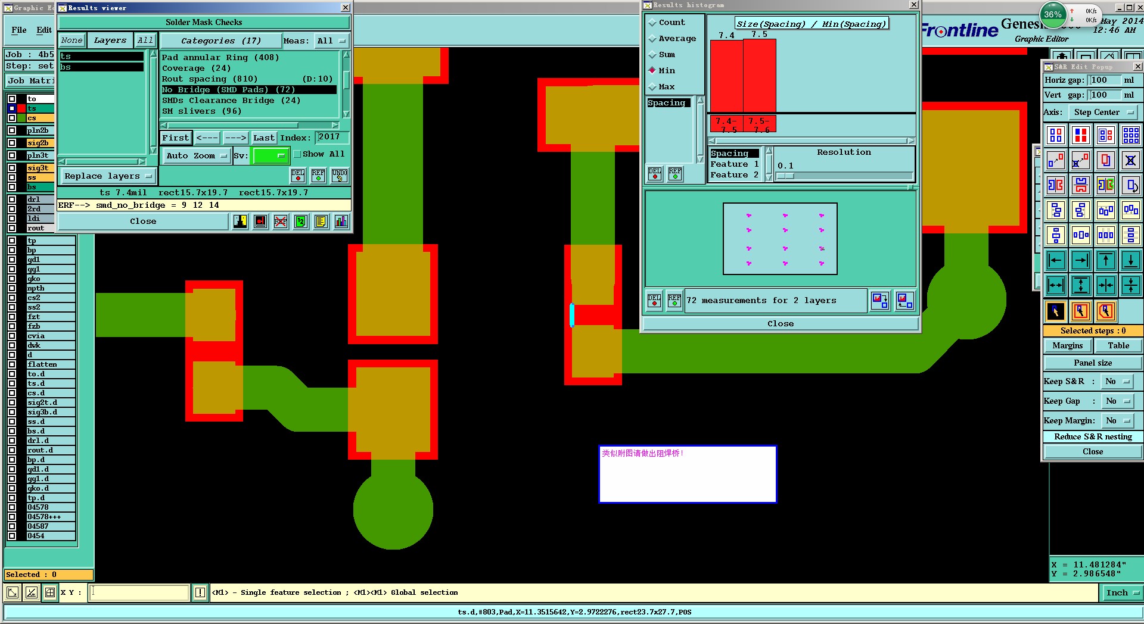Screen dimensions: 1144x624
Task: Click the Table button
Action: [x=1118, y=346]
